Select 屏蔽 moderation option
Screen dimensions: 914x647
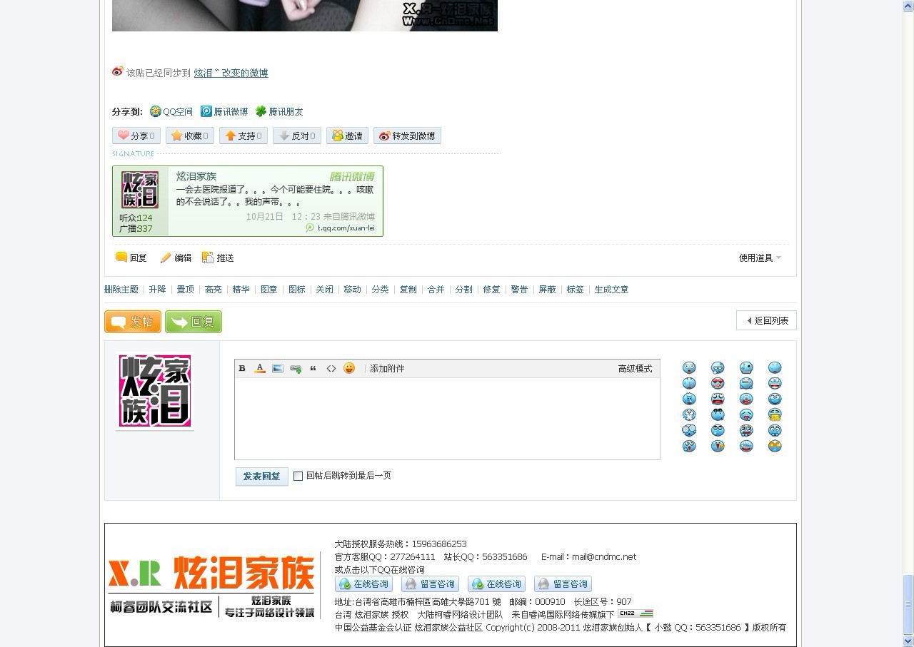click(547, 290)
